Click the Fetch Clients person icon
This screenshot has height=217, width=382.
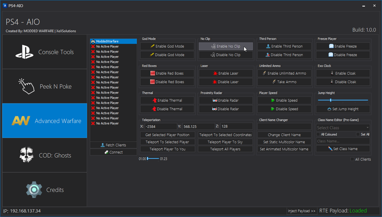(103, 145)
